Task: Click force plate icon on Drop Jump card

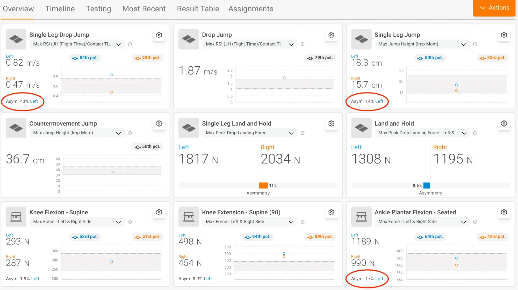Action: pyautogui.click(x=189, y=39)
